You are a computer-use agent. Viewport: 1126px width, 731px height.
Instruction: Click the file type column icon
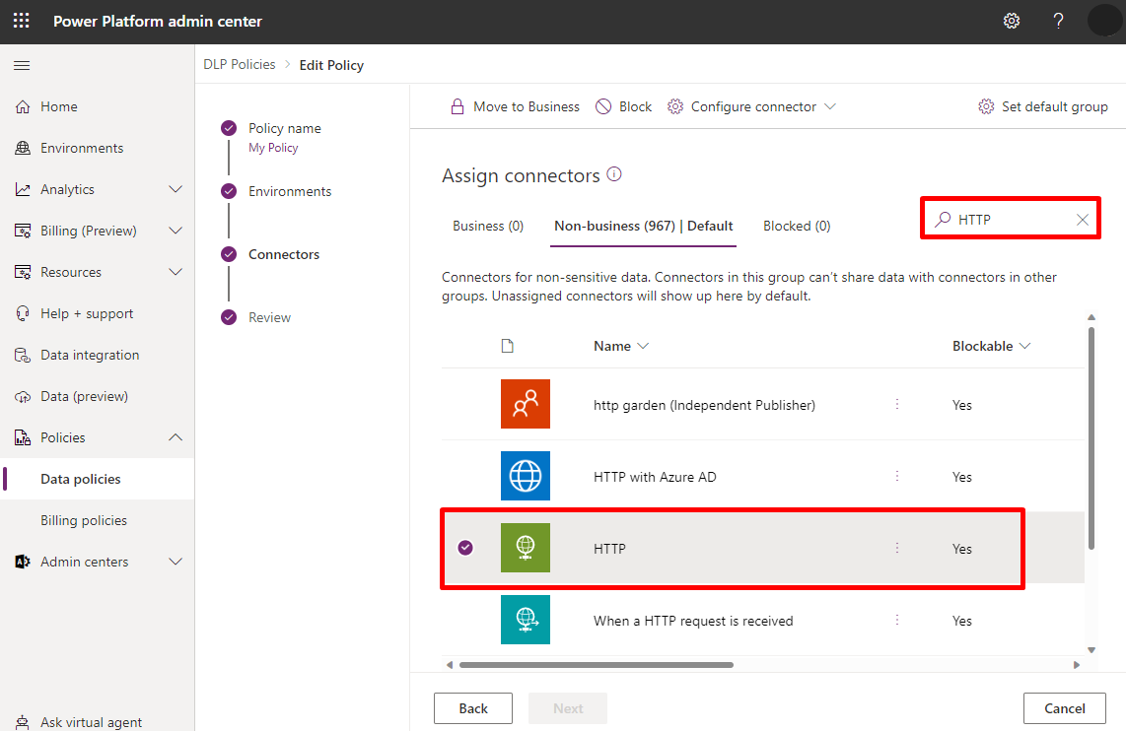coord(507,346)
